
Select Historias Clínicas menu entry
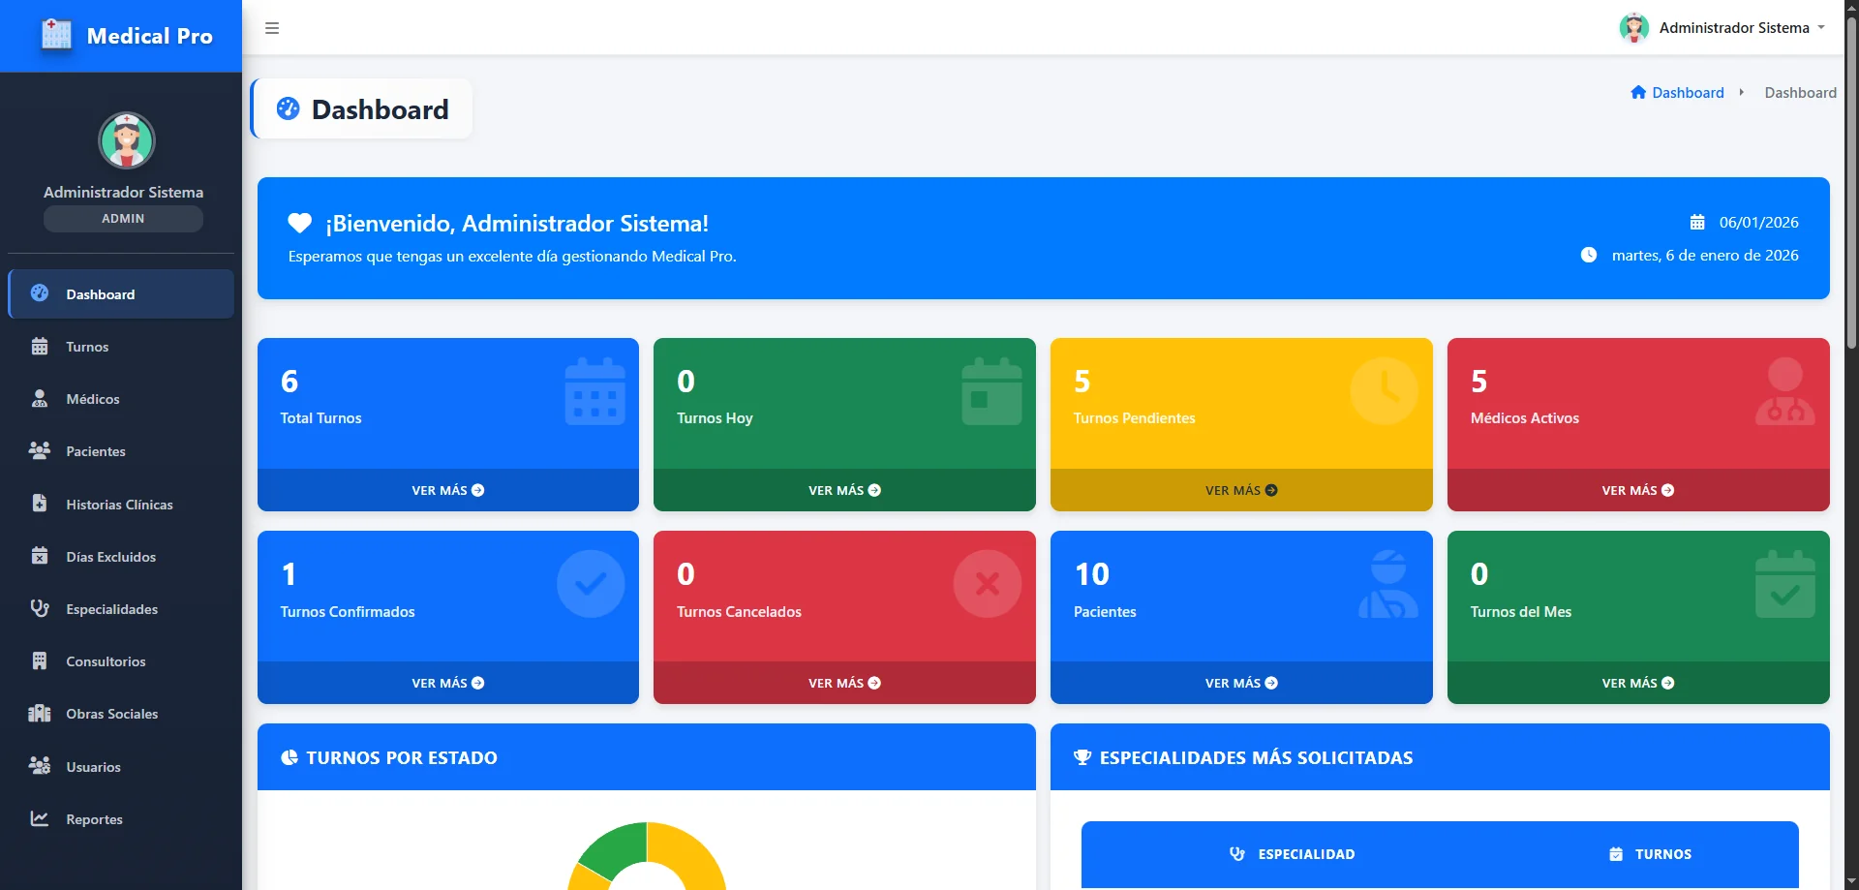tap(121, 505)
